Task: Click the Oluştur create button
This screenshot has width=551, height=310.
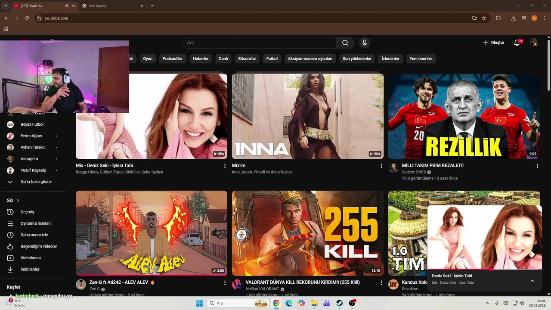Action: (x=493, y=43)
